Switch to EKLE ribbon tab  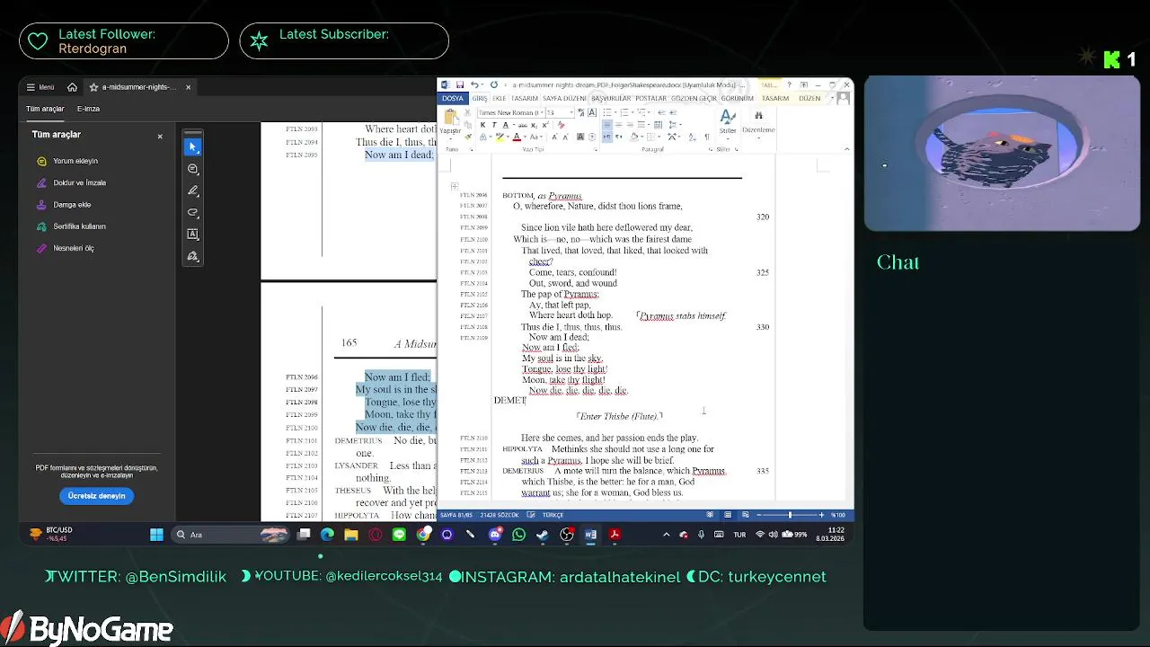[x=500, y=98]
